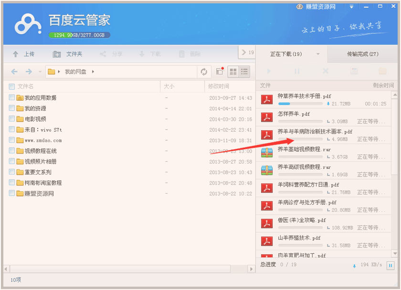
Task: Open the red-dot notification icon near view buttons
Action: point(220,72)
